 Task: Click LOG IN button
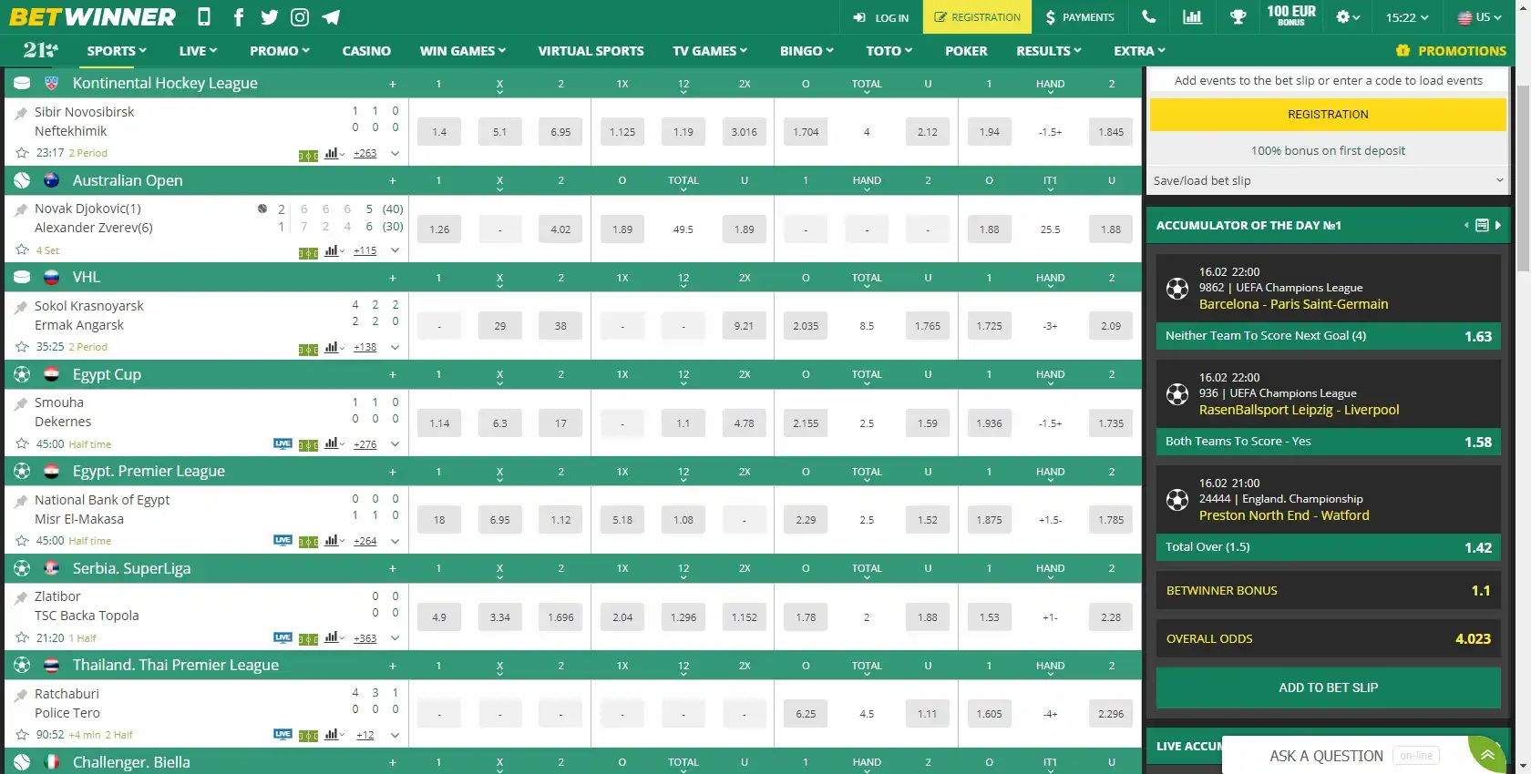[x=881, y=16]
